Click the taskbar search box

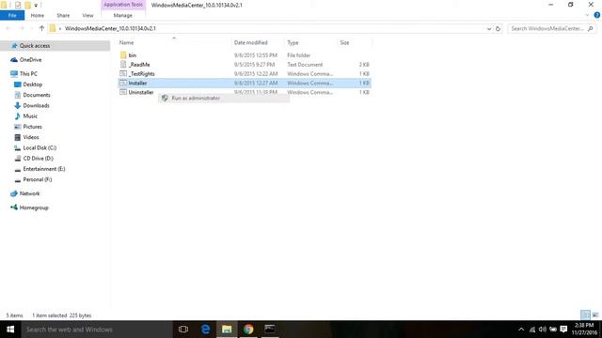pos(97,330)
